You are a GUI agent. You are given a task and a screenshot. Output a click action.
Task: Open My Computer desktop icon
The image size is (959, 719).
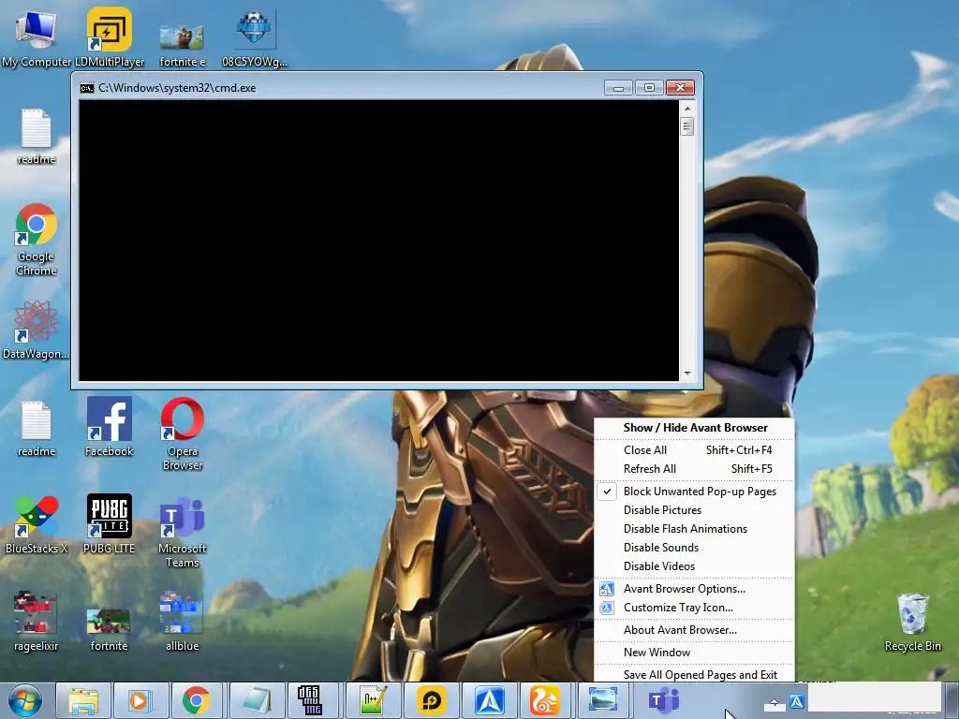(x=37, y=37)
